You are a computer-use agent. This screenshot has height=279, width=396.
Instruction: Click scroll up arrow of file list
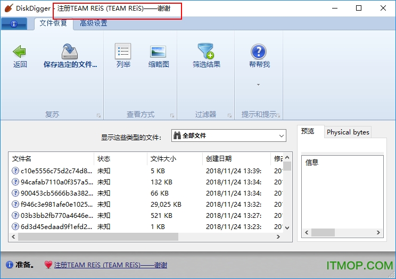click(287, 157)
